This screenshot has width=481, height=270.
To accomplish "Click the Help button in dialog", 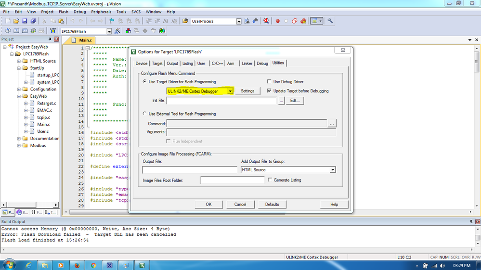I will [334, 205].
